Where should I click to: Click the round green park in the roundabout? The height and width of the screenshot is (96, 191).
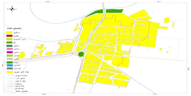[x=81, y=54]
